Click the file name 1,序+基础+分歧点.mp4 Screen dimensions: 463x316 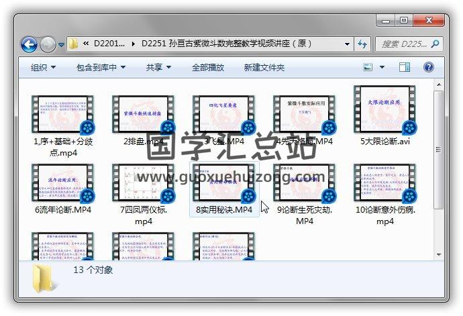click(63, 147)
